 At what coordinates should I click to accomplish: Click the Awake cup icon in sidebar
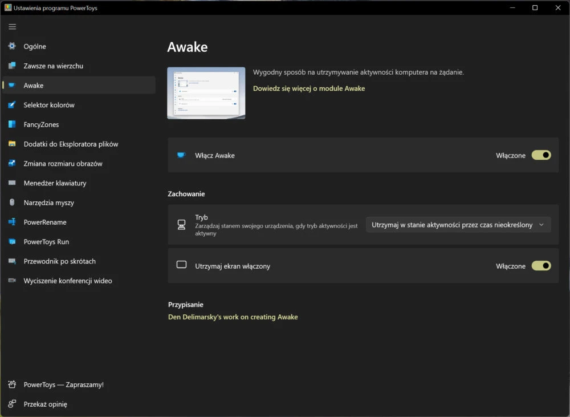coord(12,85)
